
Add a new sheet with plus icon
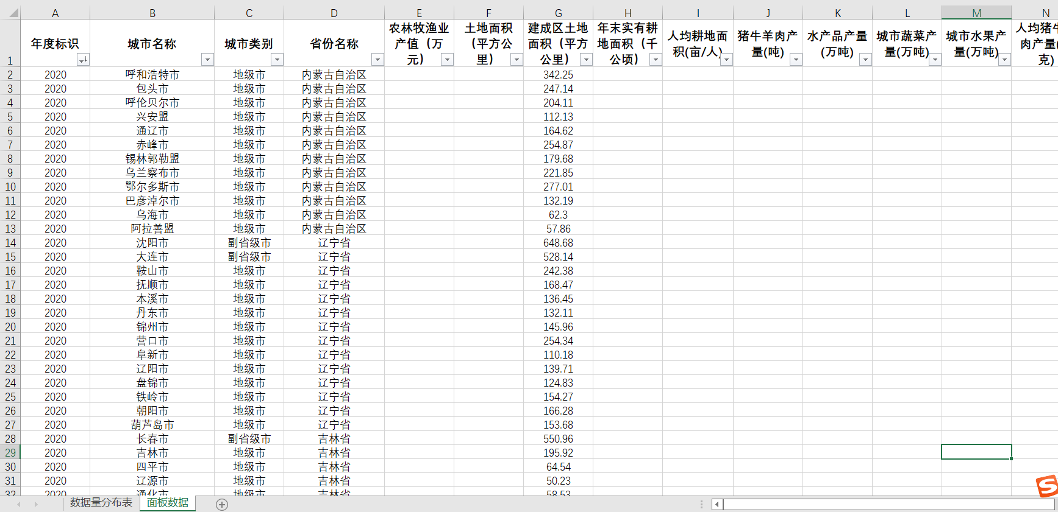(x=222, y=505)
